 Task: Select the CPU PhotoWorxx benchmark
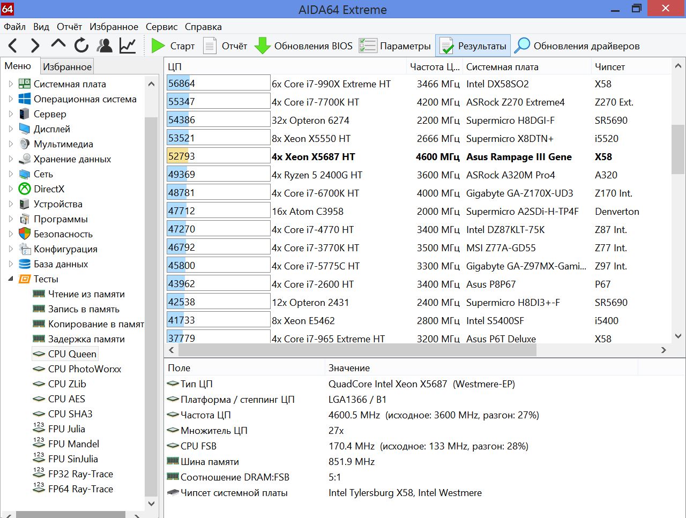(x=85, y=369)
